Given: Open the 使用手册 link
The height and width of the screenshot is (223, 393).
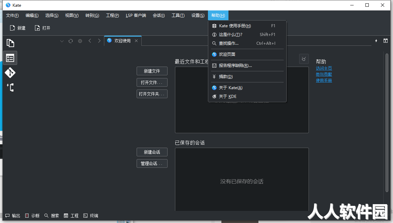Looking at the screenshot, I should coord(324,80).
